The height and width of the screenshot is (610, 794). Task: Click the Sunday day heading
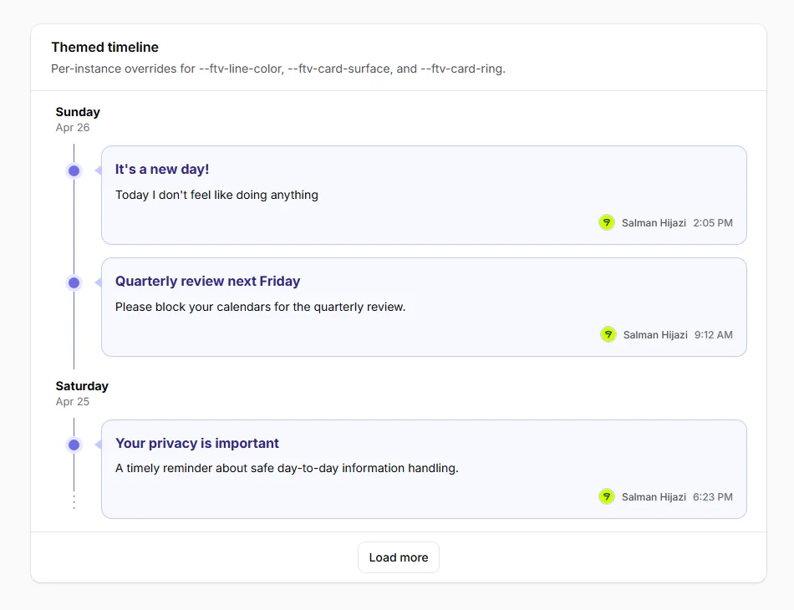pyautogui.click(x=78, y=112)
